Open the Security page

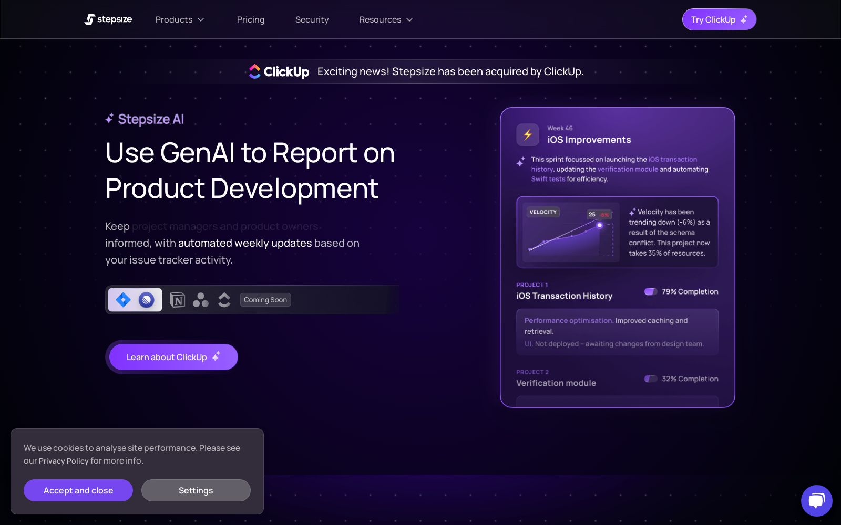pos(312,19)
